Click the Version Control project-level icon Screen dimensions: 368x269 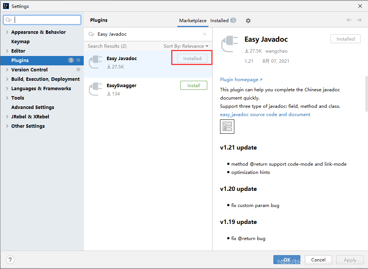(78, 70)
